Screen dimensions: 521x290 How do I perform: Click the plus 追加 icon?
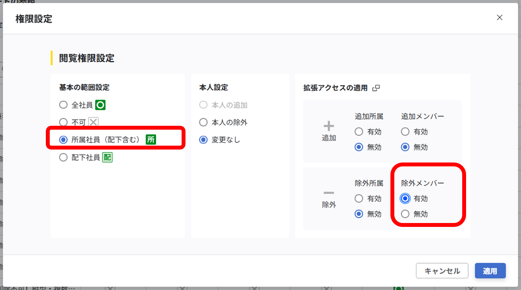pos(329,126)
